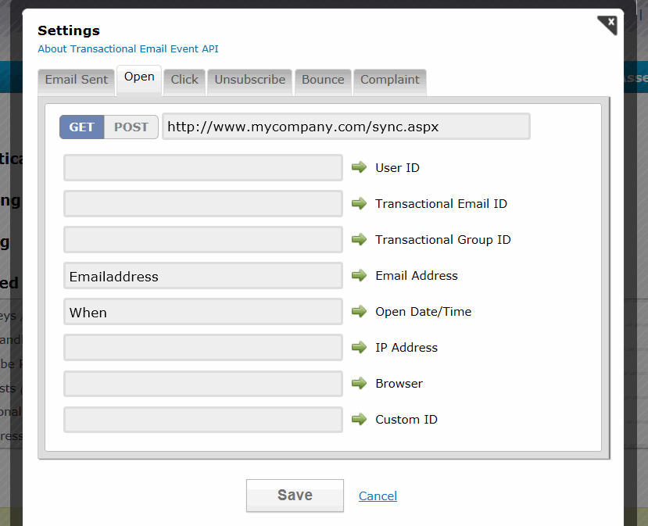648x526 pixels.
Task: Switch the request method to POST
Action: coord(131,127)
